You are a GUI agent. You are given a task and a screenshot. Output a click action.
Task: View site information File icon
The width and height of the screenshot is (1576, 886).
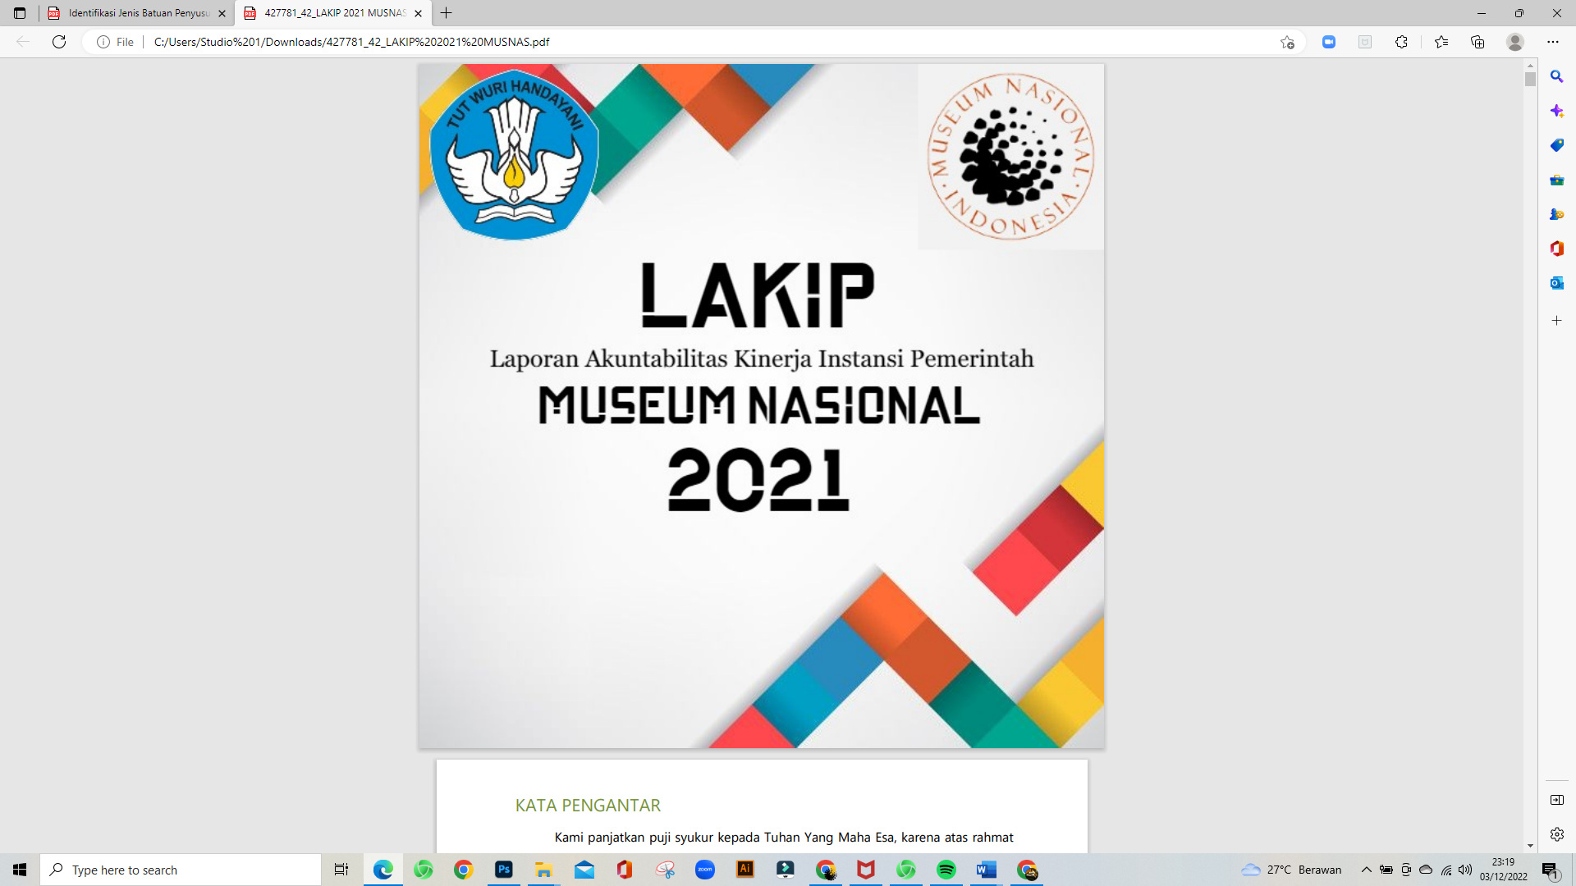tap(116, 42)
